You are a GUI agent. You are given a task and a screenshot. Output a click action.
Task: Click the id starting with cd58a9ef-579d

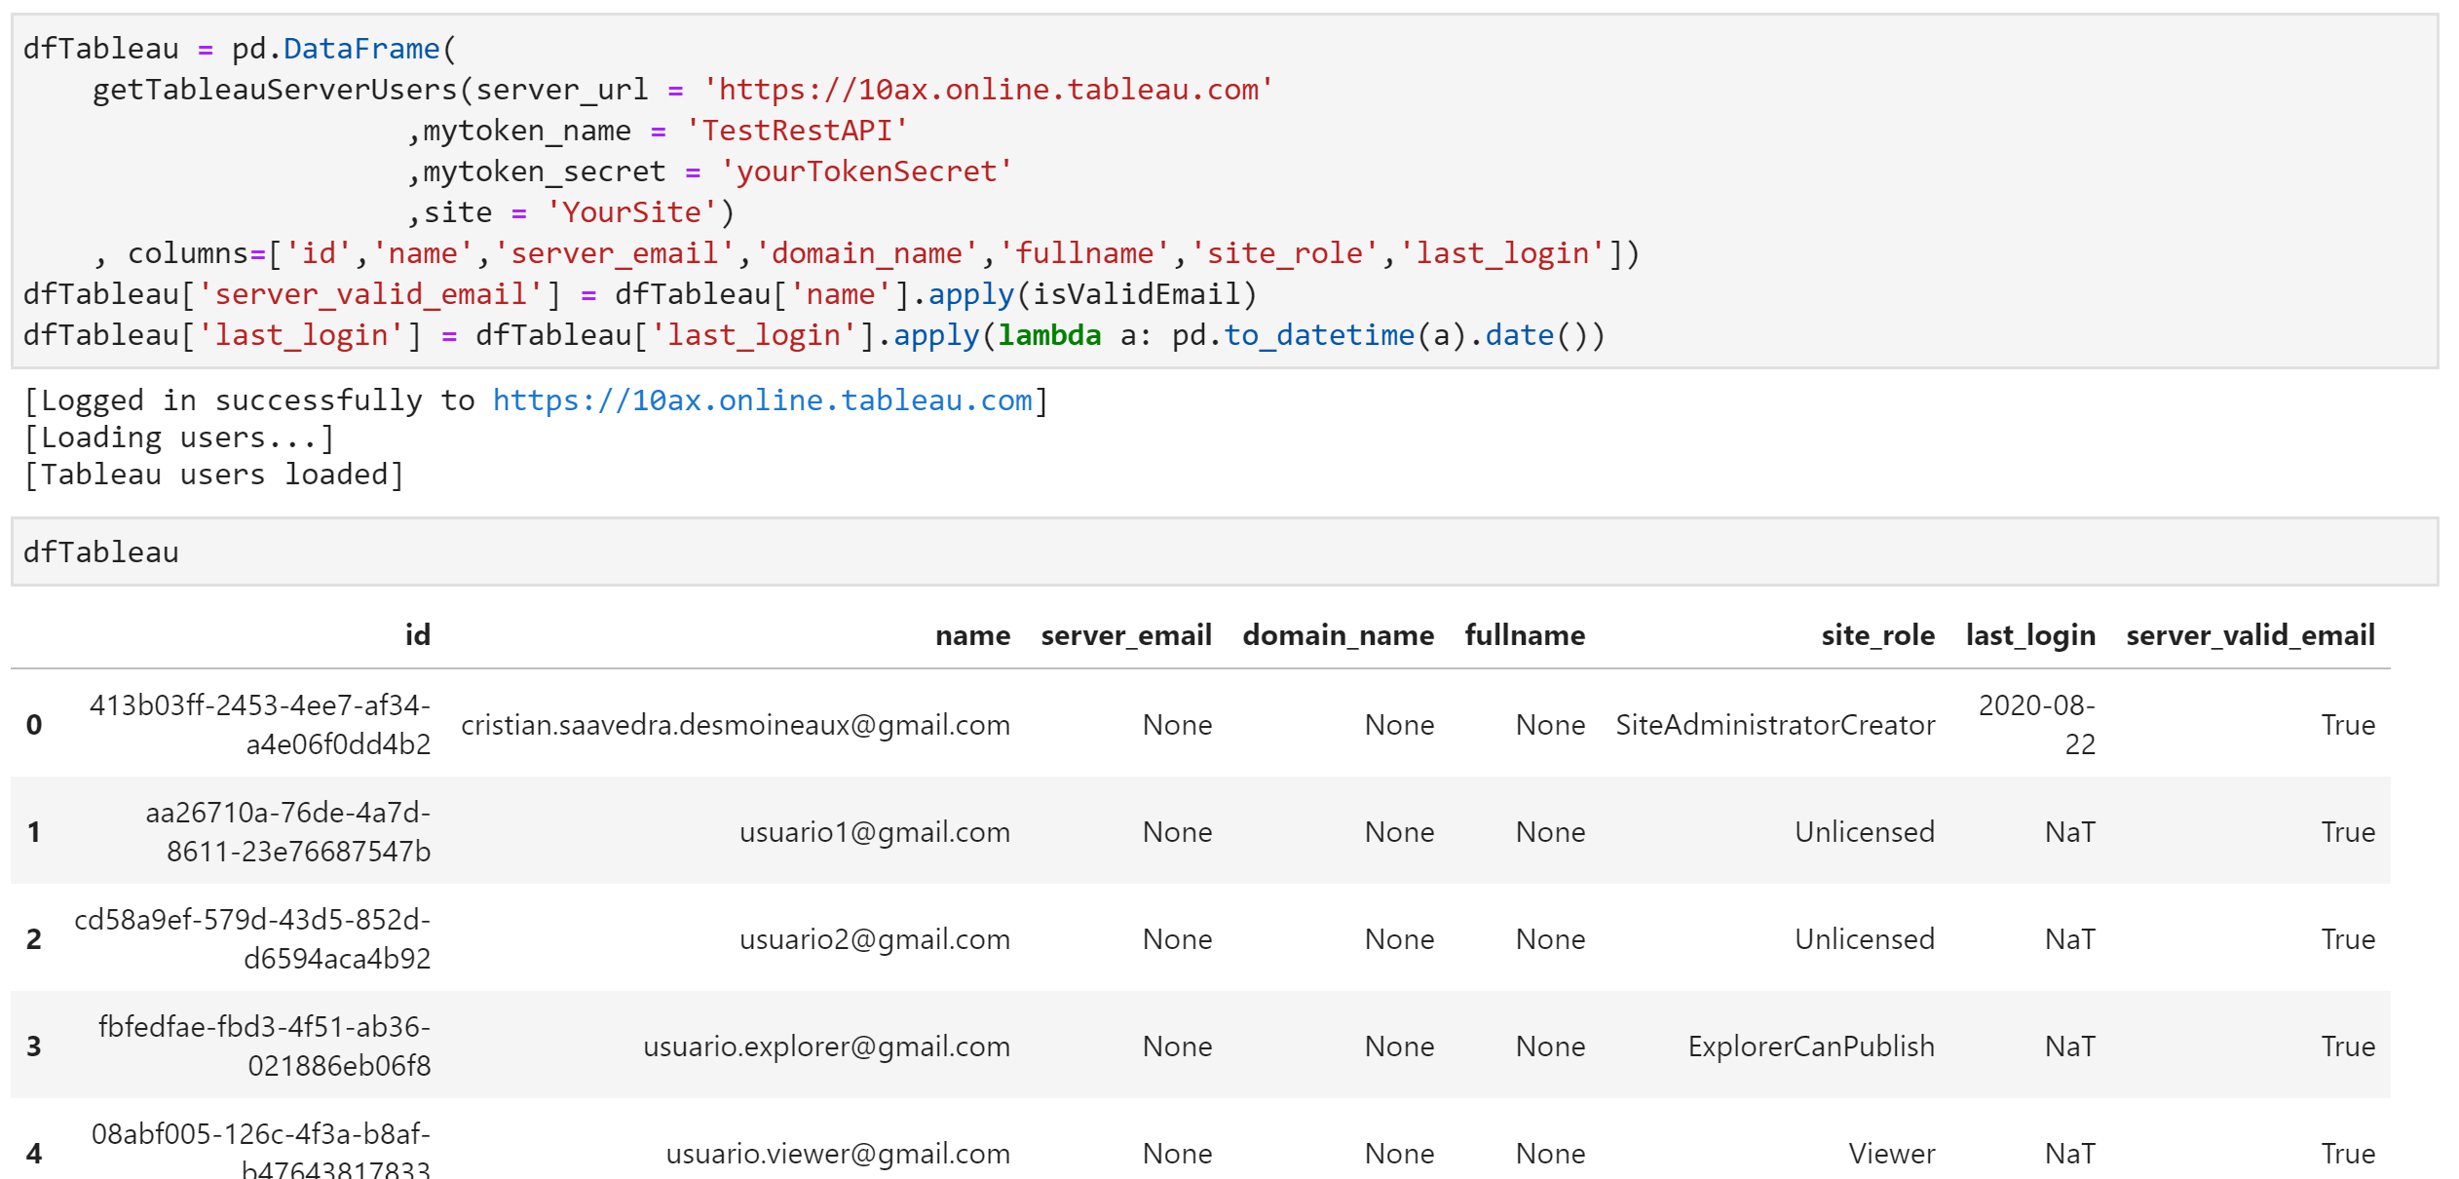tap(252, 939)
